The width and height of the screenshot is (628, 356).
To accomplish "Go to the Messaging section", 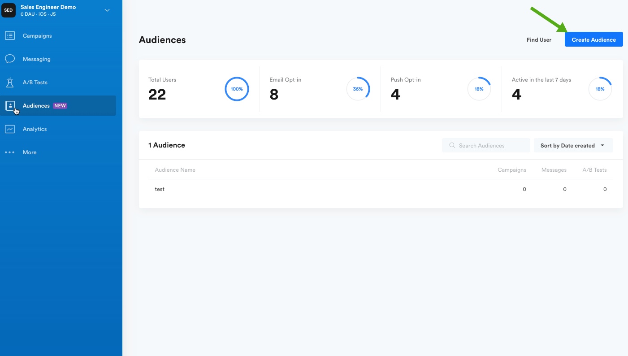I will pyautogui.click(x=37, y=59).
